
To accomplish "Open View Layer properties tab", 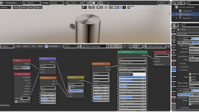I will click(174, 48).
